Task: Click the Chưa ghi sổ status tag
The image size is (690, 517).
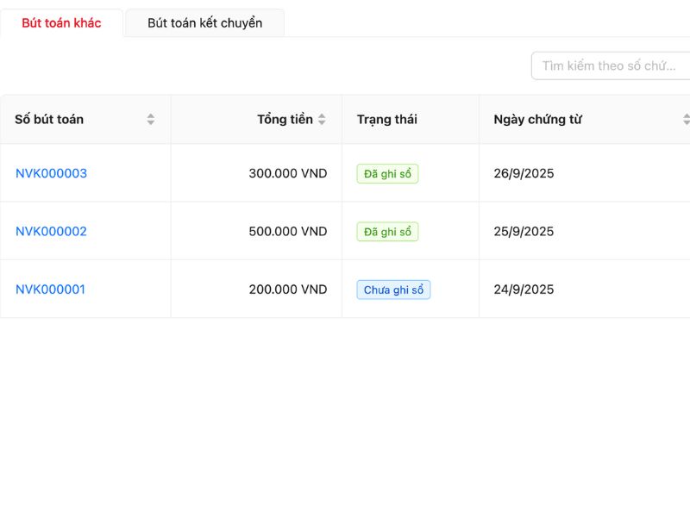Action: click(x=393, y=290)
